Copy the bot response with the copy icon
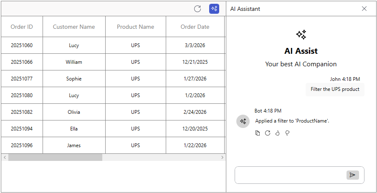This screenshot has height=193, width=377. click(x=258, y=133)
